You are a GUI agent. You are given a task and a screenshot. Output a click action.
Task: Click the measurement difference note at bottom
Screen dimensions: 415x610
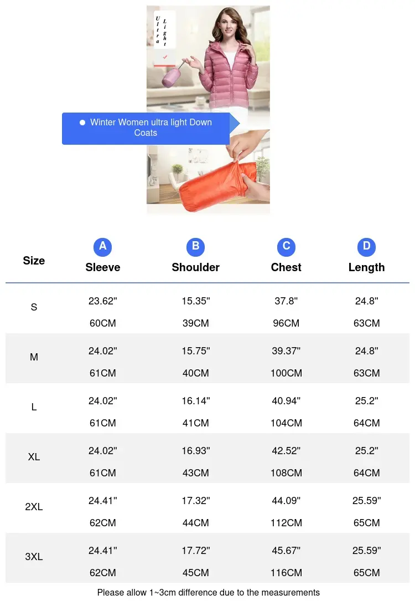coord(209,592)
